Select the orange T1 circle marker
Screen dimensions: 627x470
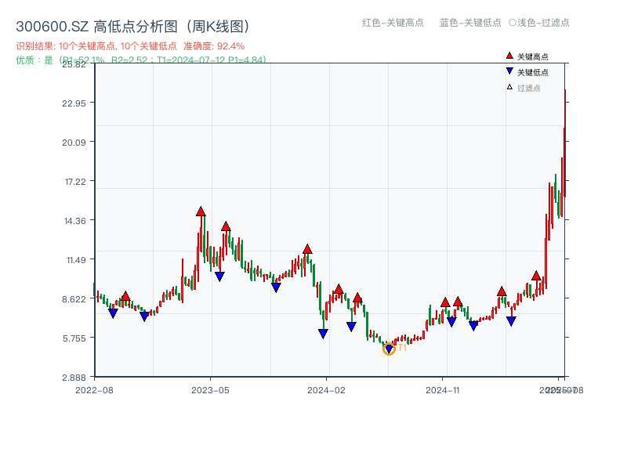(389, 349)
